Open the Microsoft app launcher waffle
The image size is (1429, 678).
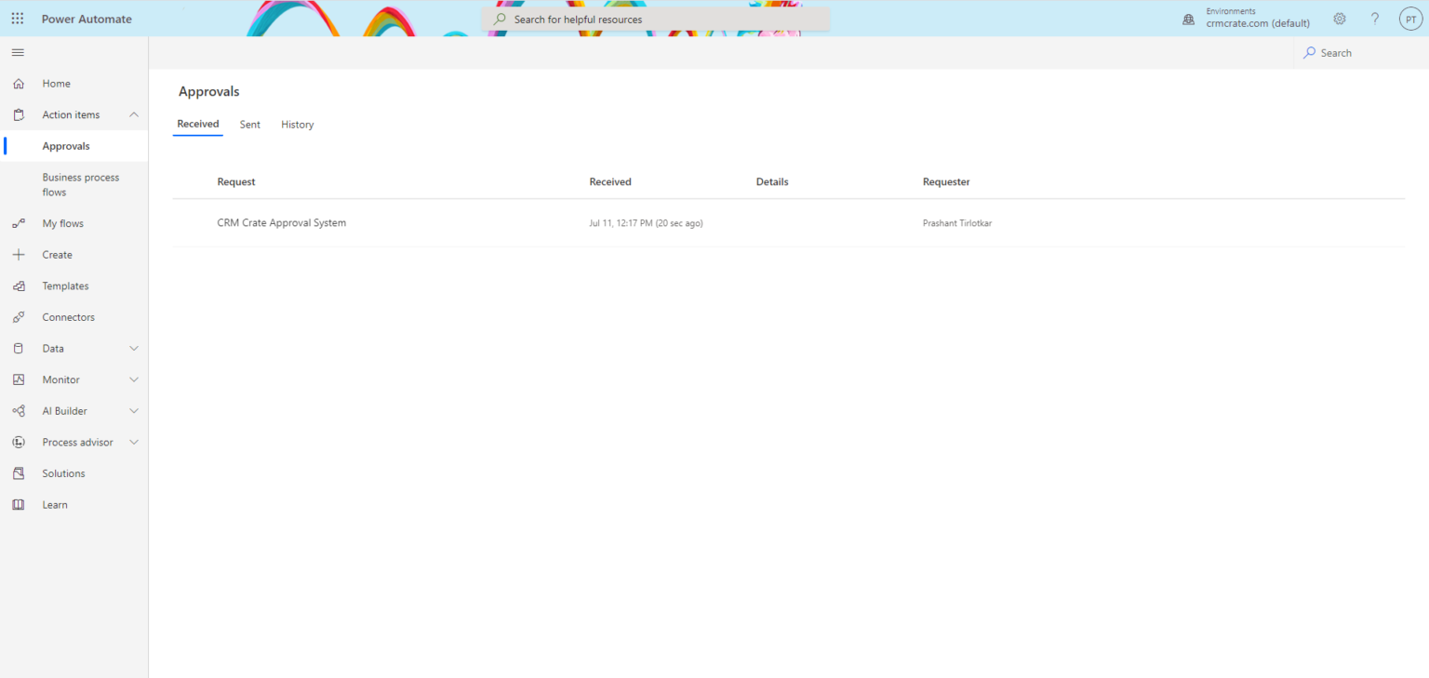point(17,19)
